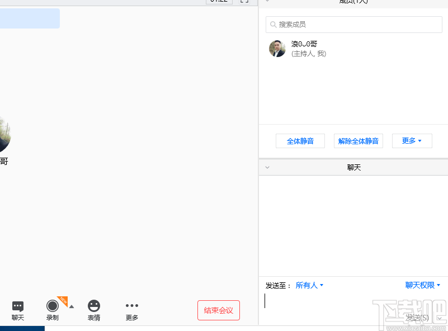Unmute everyone with the 解除全体静音 button
Viewport: 448px width, 331px height.
pyautogui.click(x=359, y=141)
